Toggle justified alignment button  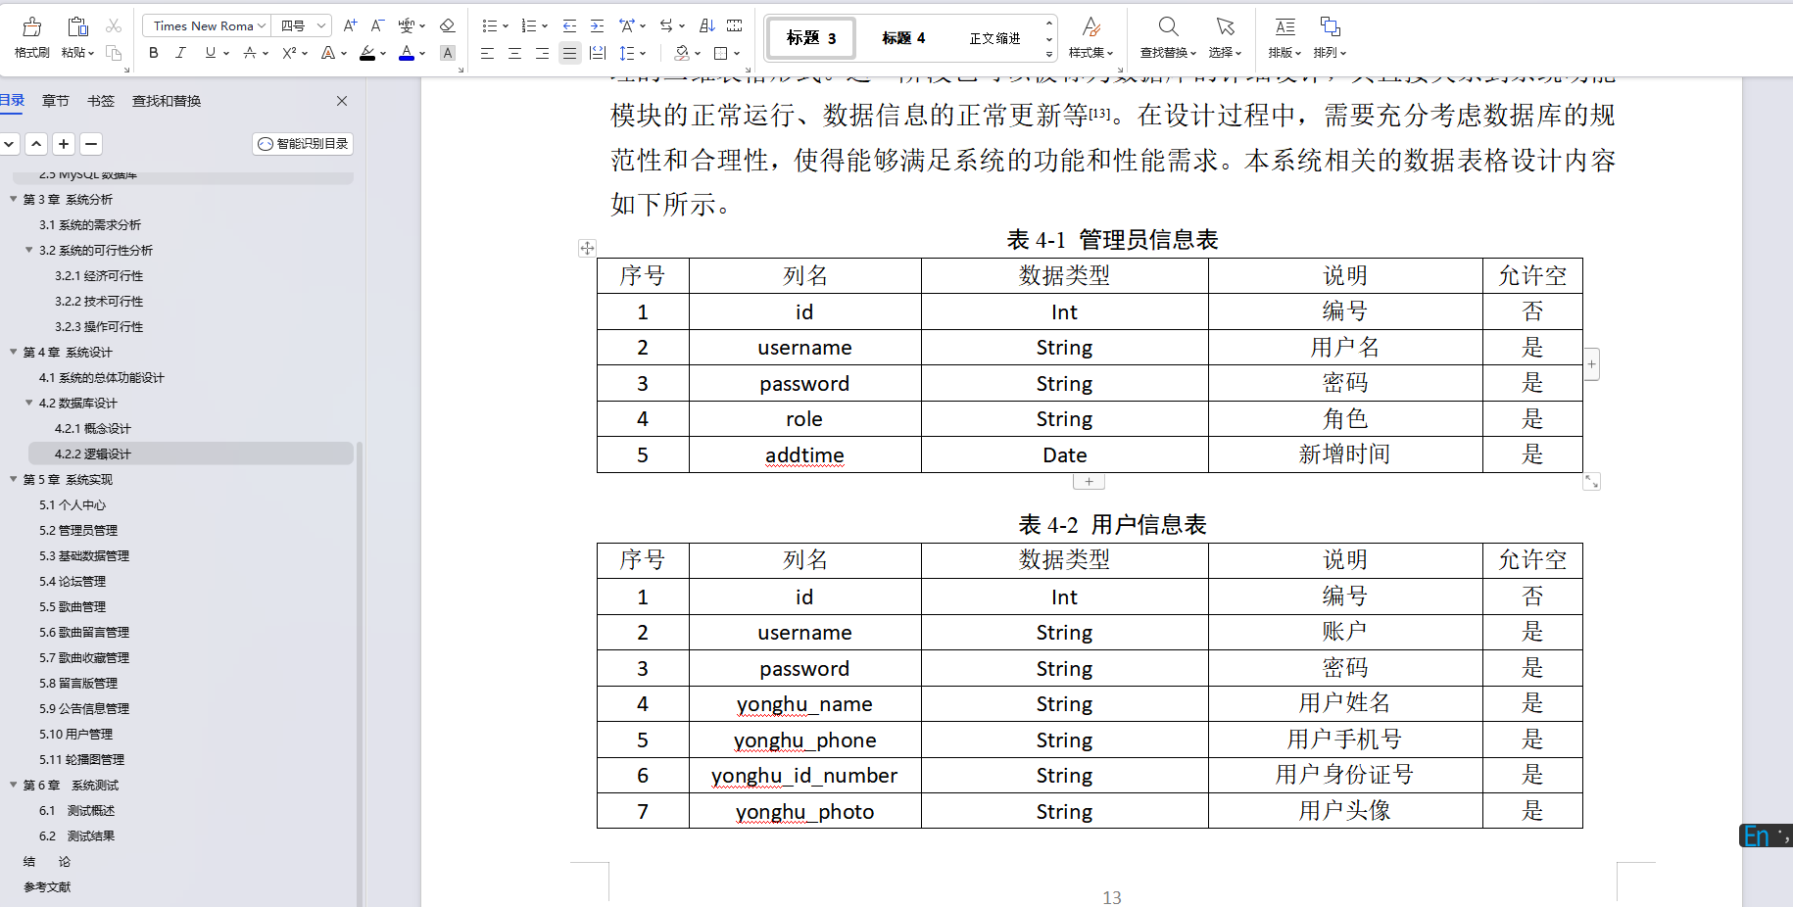point(569,53)
